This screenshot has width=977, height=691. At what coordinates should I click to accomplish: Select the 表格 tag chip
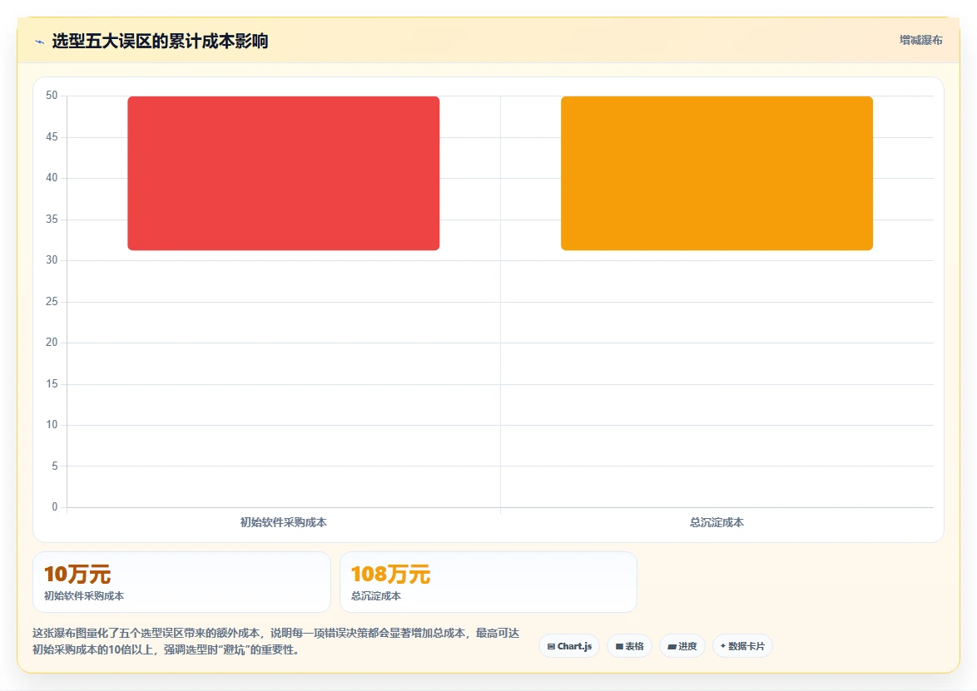click(629, 646)
